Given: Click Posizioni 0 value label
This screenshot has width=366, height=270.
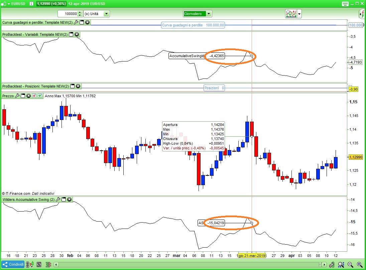Looking at the screenshot, I should [x=214, y=88].
